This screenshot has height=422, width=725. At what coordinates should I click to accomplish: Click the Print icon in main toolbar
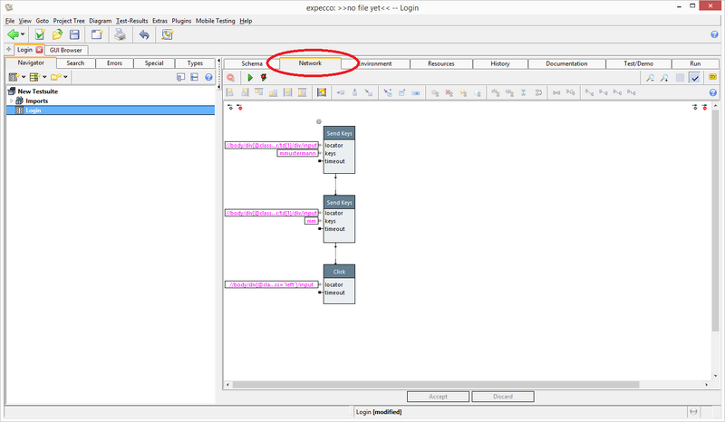[x=119, y=34]
